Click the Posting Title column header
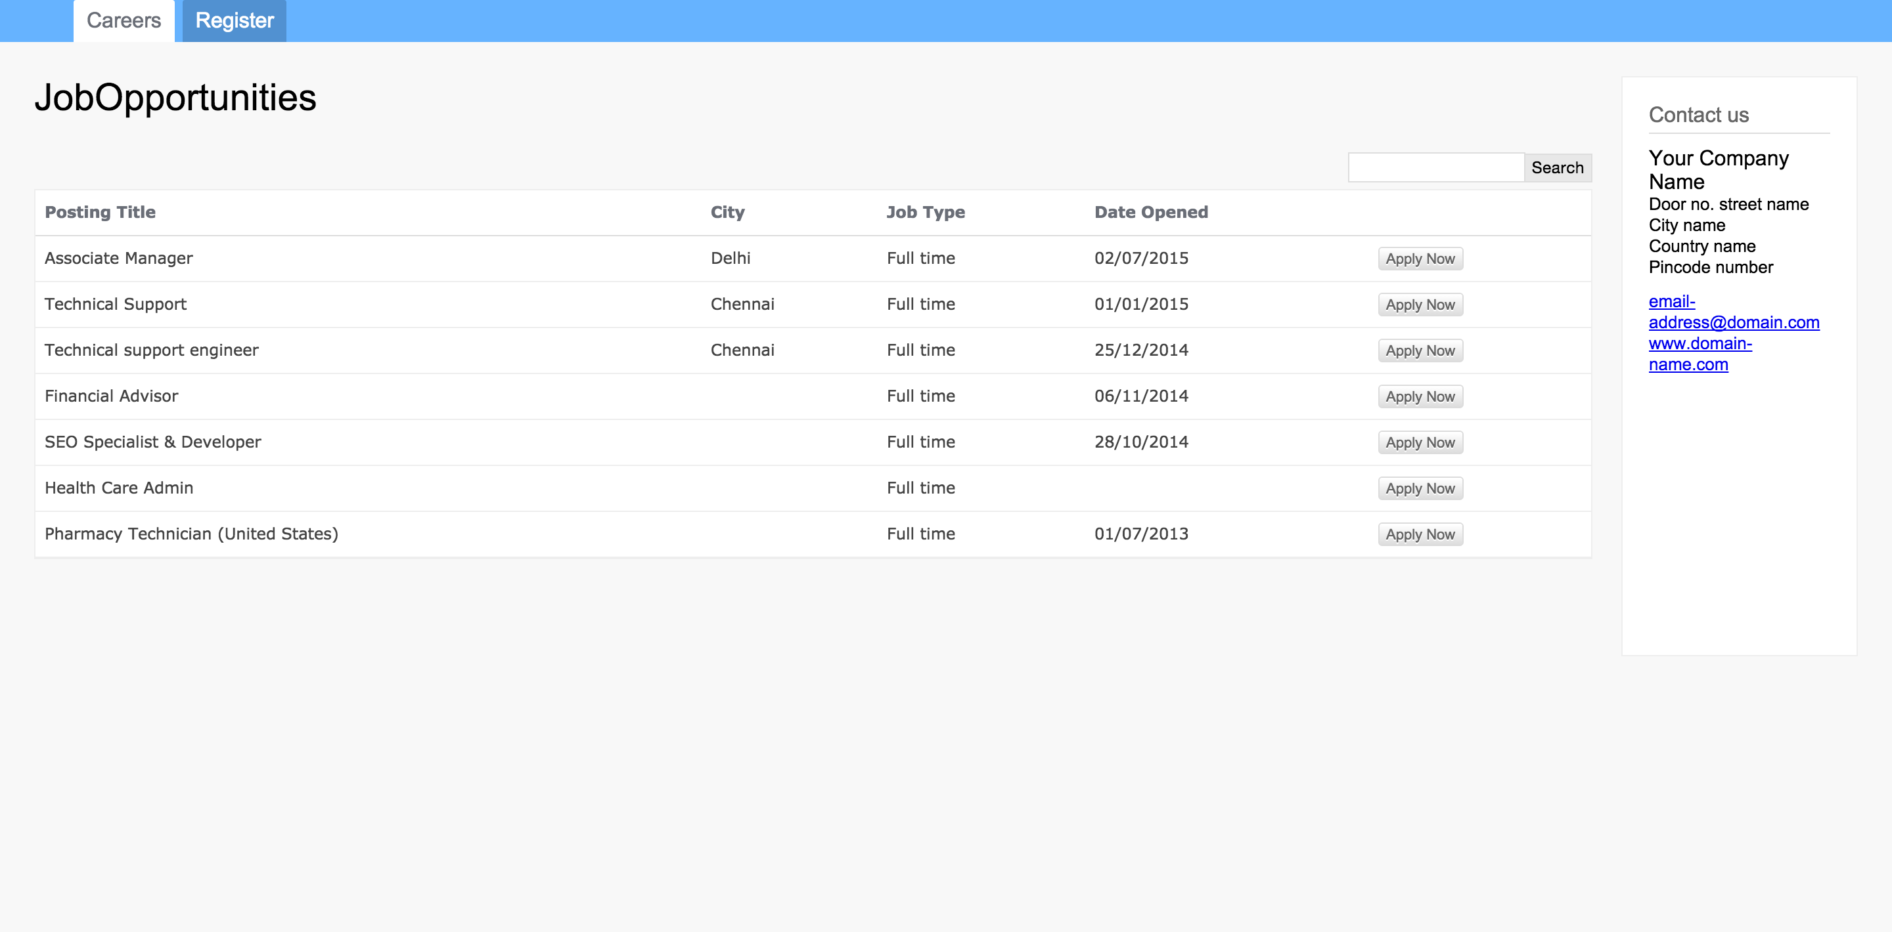 coord(100,212)
